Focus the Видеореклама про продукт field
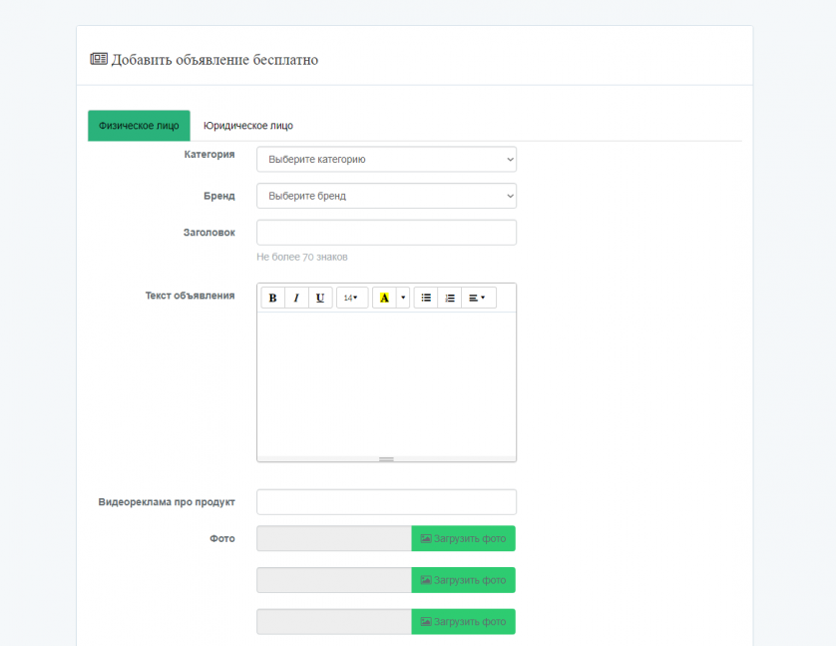Image resolution: width=836 pixels, height=646 pixels. [386, 502]
